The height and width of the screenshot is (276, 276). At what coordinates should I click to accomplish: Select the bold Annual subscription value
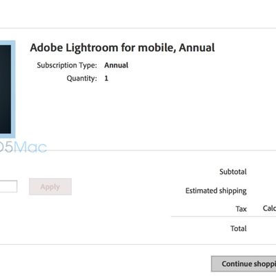click(116, 66)
